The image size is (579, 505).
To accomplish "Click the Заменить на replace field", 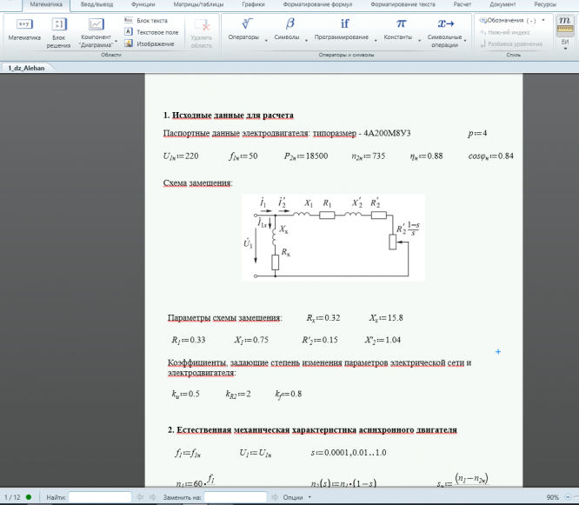I will point(235,497).
